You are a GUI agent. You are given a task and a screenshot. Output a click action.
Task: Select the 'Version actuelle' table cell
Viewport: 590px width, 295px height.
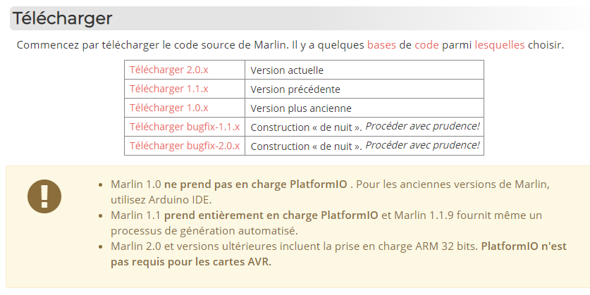[x=364, y=70]
